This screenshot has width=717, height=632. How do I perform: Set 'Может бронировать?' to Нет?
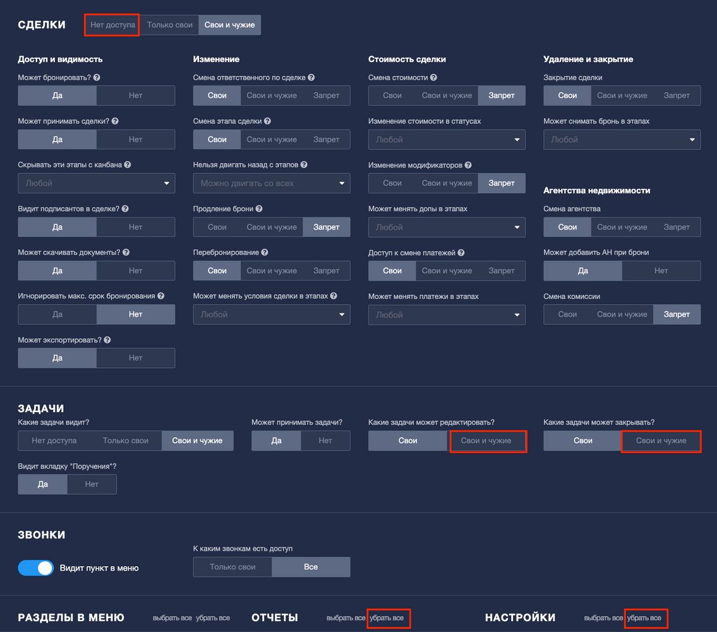coord(135,95)
